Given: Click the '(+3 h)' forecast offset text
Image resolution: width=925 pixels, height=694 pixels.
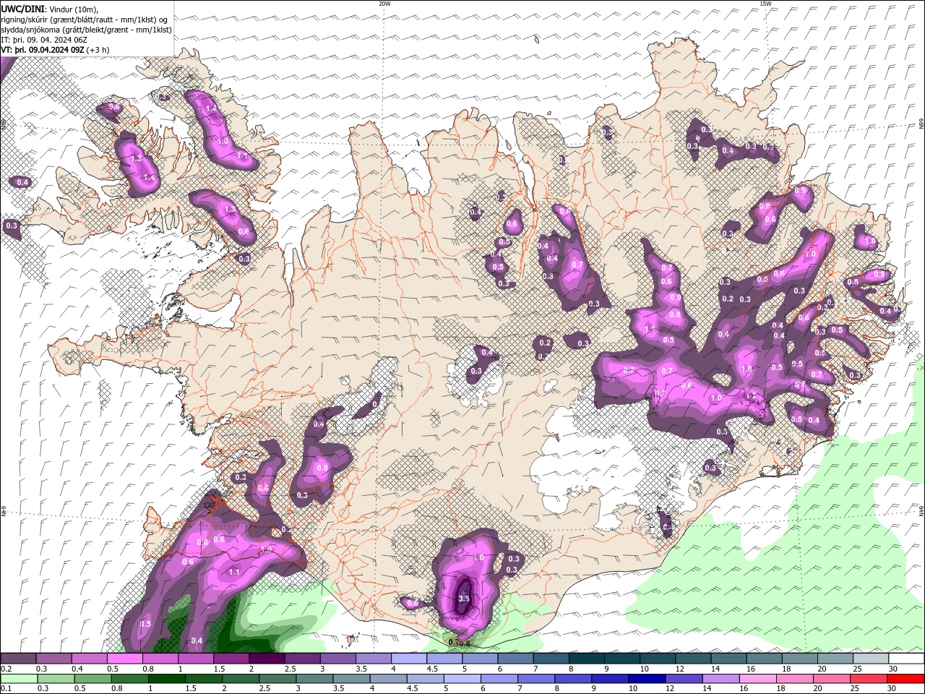Looking at the screenshot, I should coord(98,50).
